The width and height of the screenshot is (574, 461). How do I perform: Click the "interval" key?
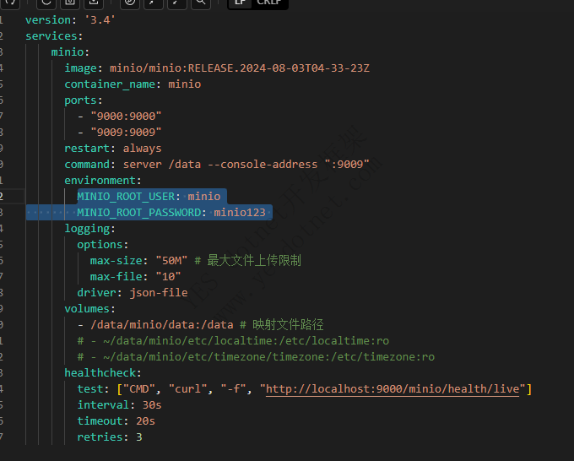(x=103, y=405)
